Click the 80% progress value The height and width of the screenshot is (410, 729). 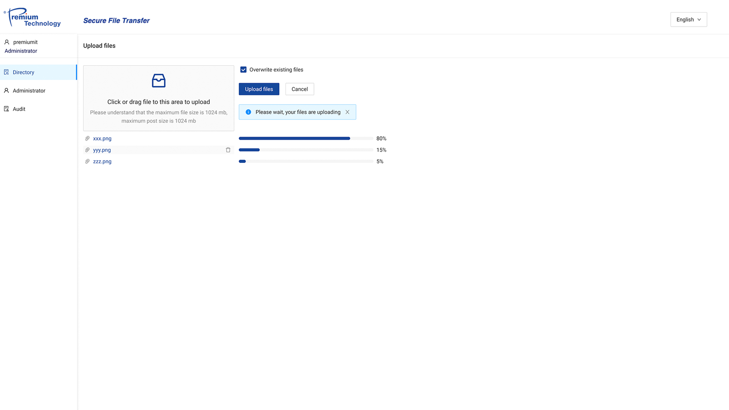[x=381, y=138]
